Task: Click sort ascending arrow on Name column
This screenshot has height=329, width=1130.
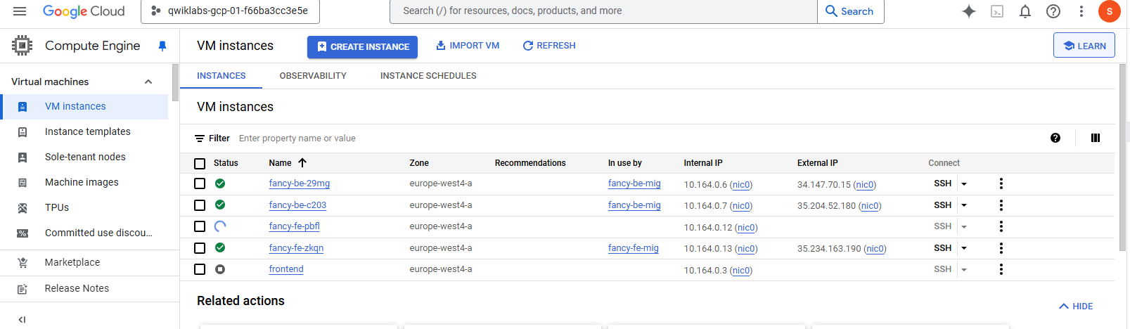Action: pyautogui.click(x=302, y=162)
